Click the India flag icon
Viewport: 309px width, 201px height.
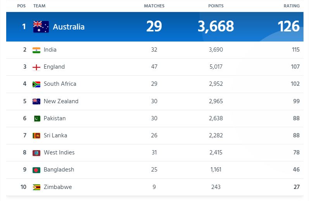pyautogui.click(x=36, y=50)
